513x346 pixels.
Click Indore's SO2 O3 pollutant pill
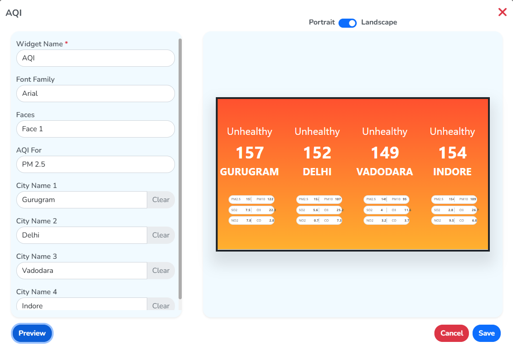click(454, 210)
